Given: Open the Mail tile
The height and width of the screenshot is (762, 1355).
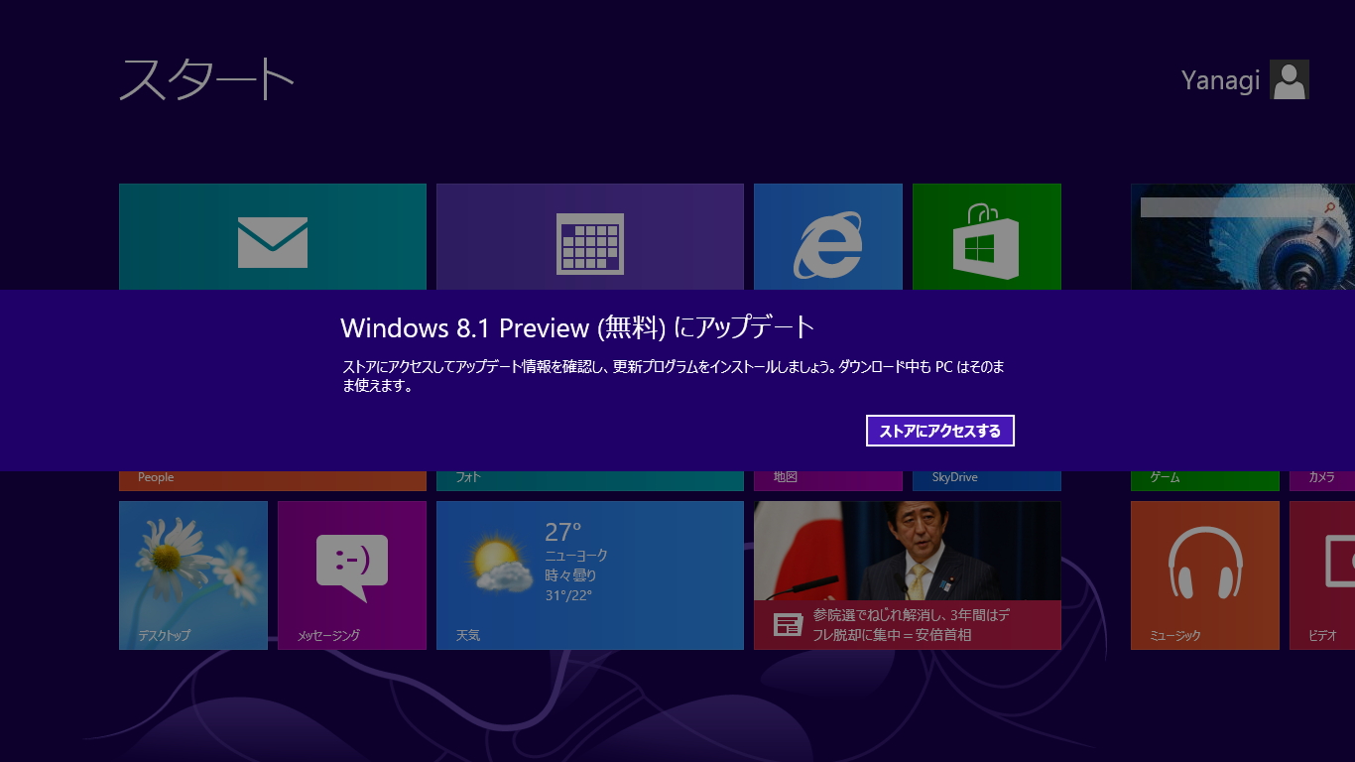Looking at the screenshot, I should point(273,236).
